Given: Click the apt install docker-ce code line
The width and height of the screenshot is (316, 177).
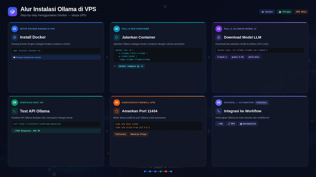Looking at the screenshot, I should point(56,51).
